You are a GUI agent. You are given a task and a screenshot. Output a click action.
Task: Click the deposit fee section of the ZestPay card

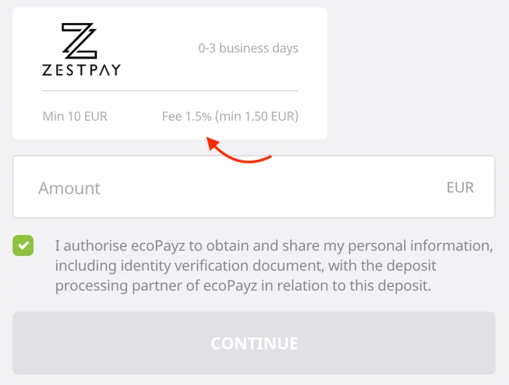[230, 116]
